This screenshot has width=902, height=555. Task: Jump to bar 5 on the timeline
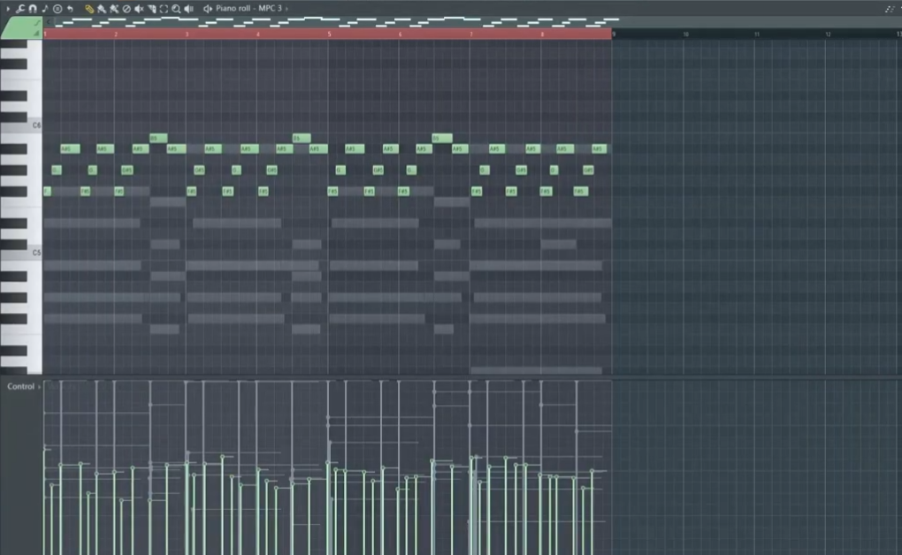tap(329, 34)
